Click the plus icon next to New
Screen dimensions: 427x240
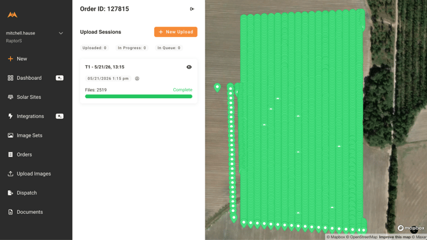point(10,59)
